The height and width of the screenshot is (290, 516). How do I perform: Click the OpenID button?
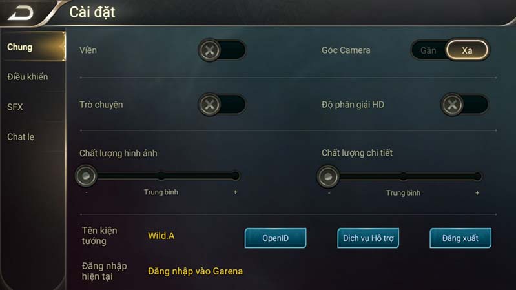[276, 238]
